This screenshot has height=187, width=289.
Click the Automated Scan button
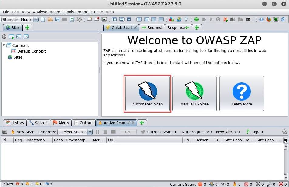pos(148,94)
